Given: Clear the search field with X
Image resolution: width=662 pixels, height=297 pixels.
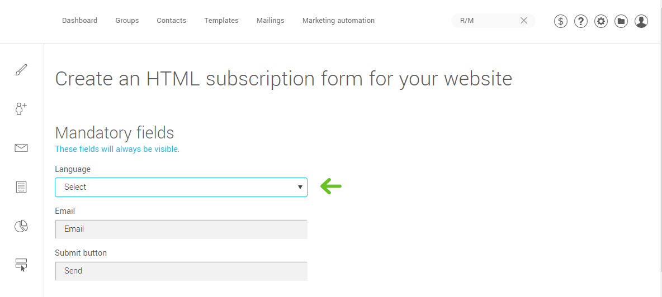Looking at the screenshot, I should pyautogui.click(x=524, y=21).
